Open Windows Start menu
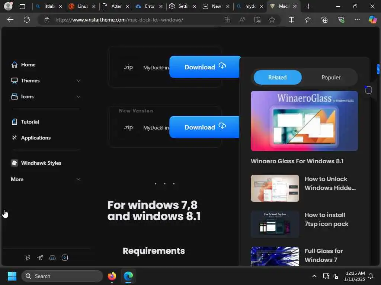 [x=12, y=276]
